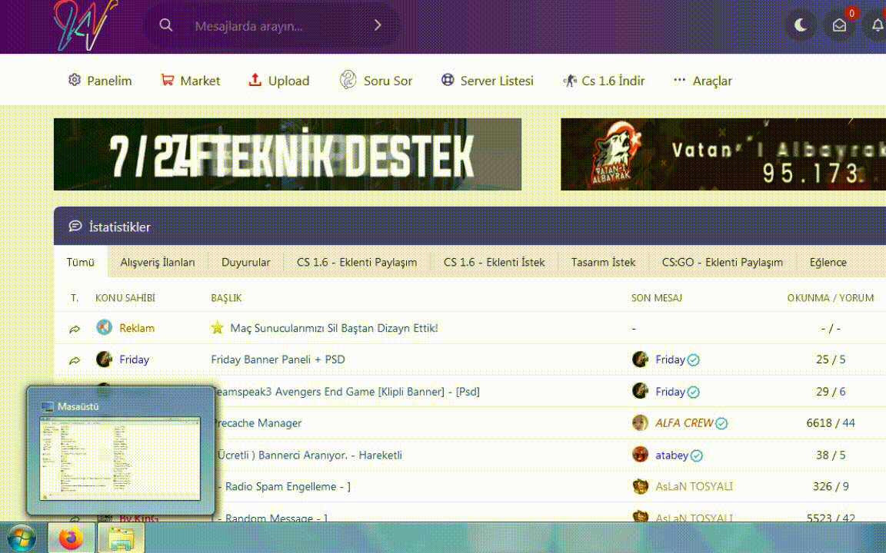Open atabey profile link
Image resolution: width=886 pixels, height=553 pixels.
(672, 455)
